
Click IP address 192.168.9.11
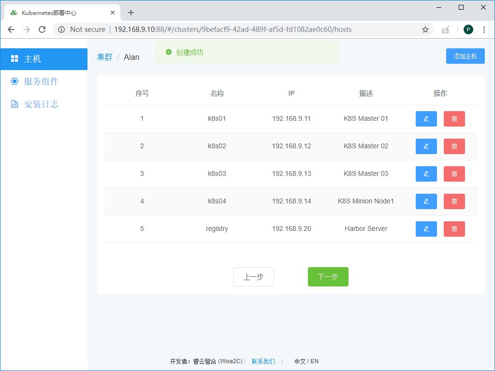(x=291, y=119)
